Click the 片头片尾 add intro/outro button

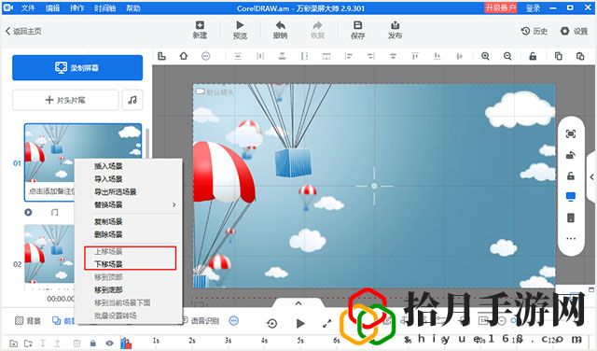65,100
